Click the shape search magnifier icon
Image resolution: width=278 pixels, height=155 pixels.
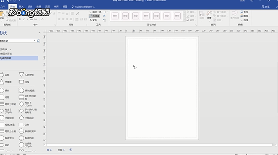pyautogui.click(x=38, y=41)
